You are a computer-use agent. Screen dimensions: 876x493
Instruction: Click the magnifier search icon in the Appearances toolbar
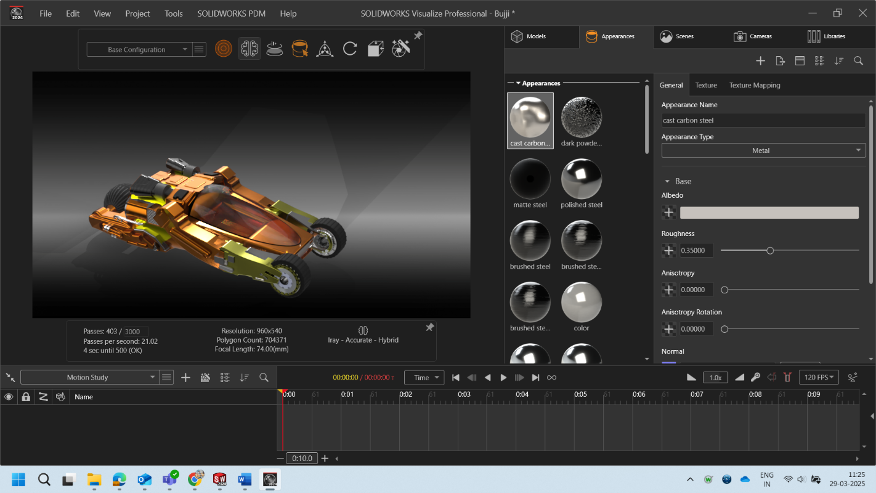(858, 60)
